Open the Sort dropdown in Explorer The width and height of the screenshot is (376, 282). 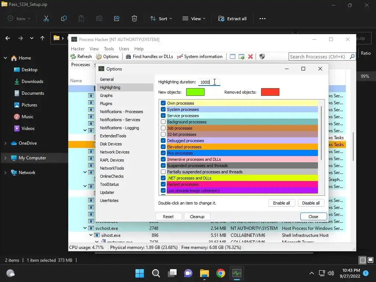(161, 19)
